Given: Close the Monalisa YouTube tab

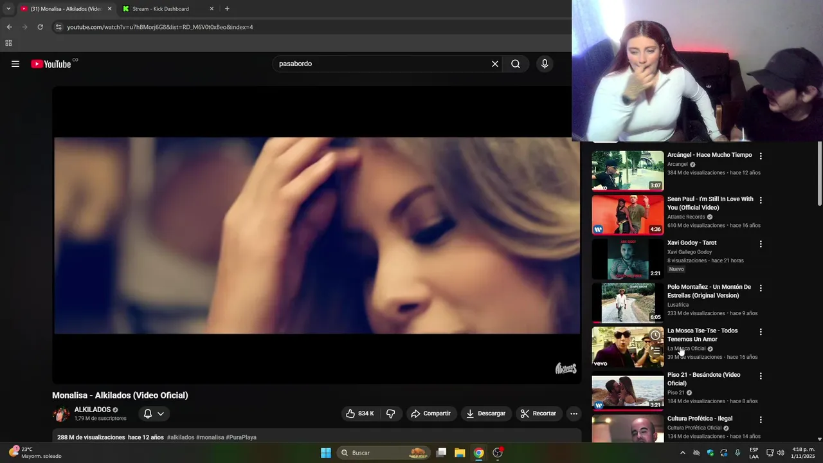Looking at the screenshot, I should pyautogui.click(x=109, y=9).
